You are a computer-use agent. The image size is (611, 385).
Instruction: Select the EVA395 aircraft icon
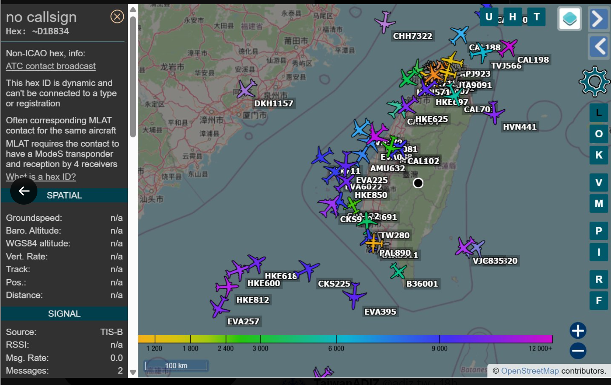pos(354,296)
